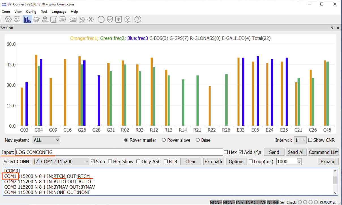Open the satellite sky map icon

pos(37,19)
